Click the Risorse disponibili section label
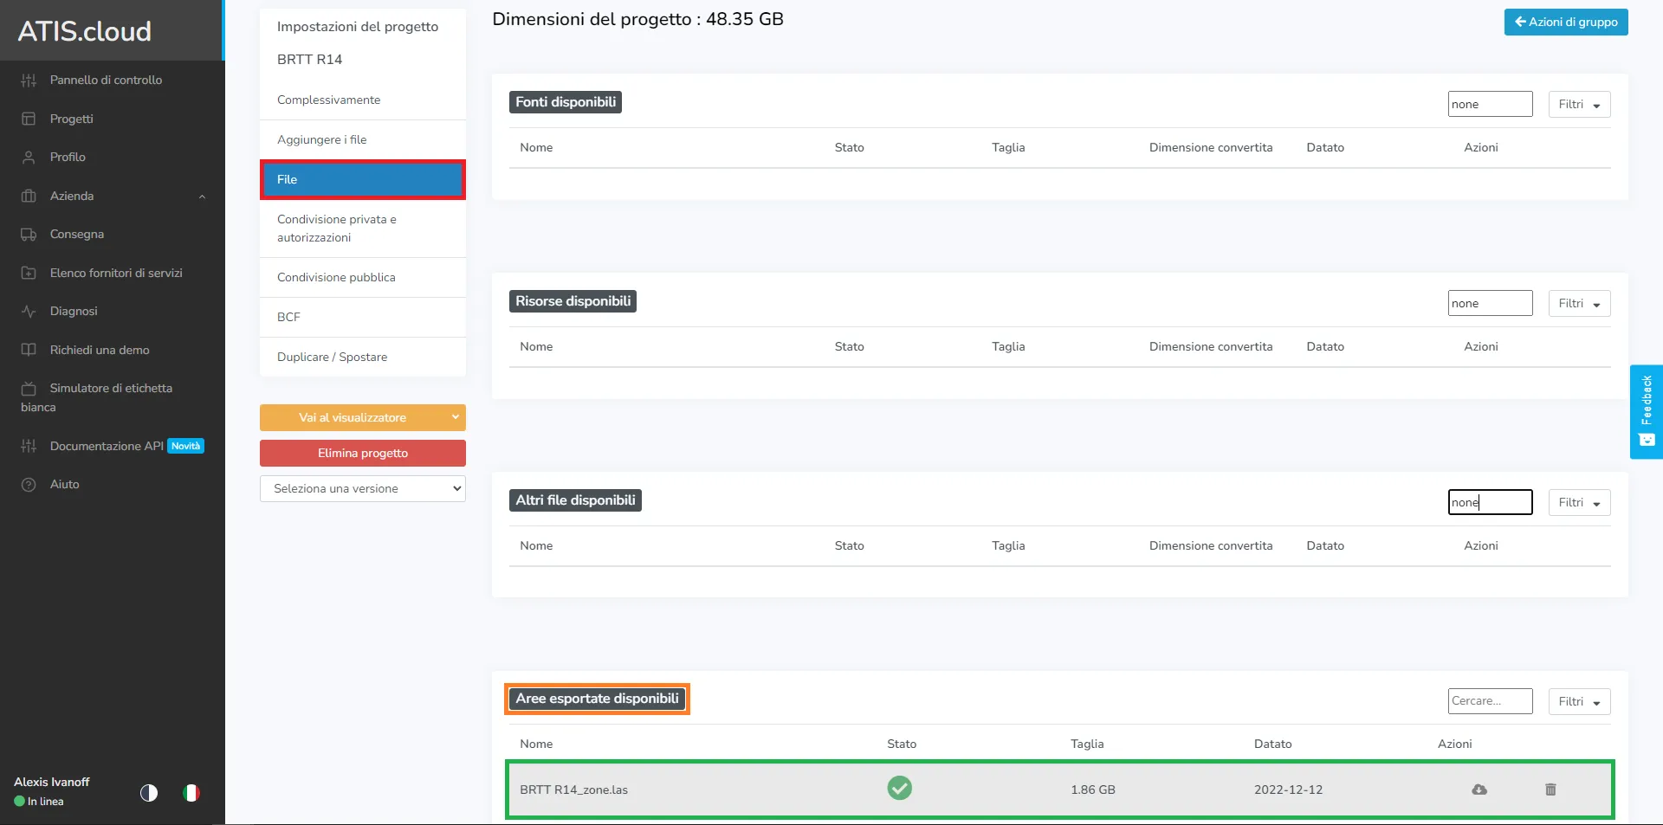 tap(573, 301)
